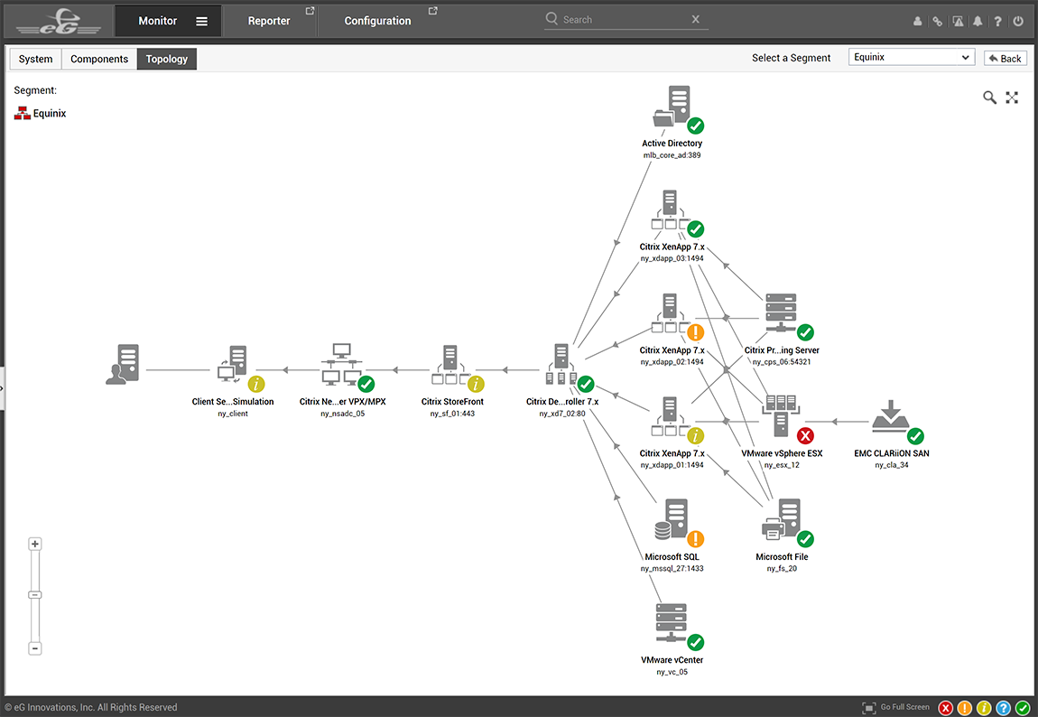Click the ny_nsadc_05 label
The image size is (1038, 717).
coord(342,414)
